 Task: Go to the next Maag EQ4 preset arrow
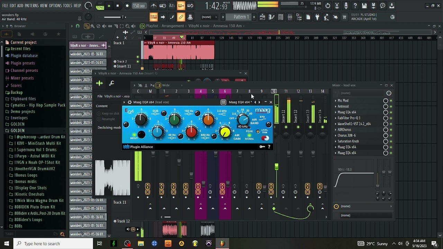tap(259, 102)
